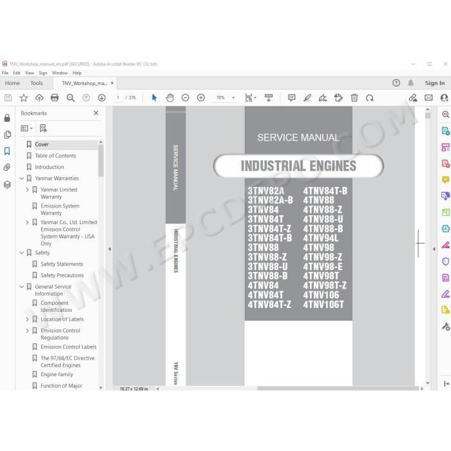Print the document with the printer icon
This screenshot has width=451, height=451.
point(55,98)
